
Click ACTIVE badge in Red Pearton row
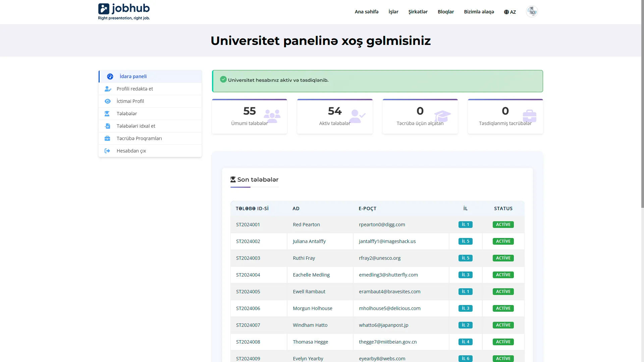tap(503, 225)
